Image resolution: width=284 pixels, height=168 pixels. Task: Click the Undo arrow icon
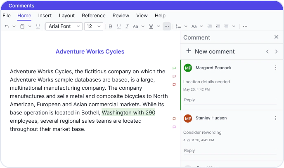click(x=7, y=26)
